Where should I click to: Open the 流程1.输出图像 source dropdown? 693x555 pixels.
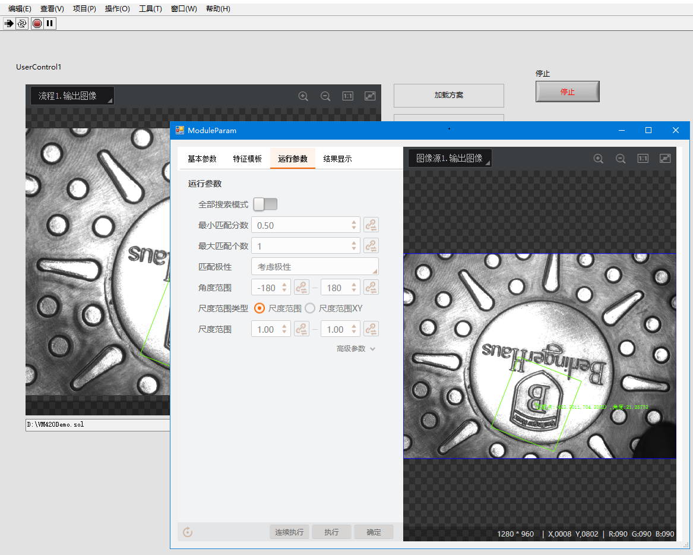pos(72,96)
